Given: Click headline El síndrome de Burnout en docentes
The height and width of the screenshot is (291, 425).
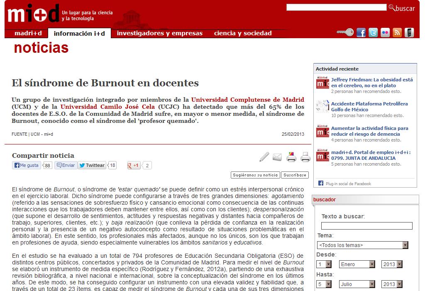Looking at the screenshot, I should click(x=105, y=83).
